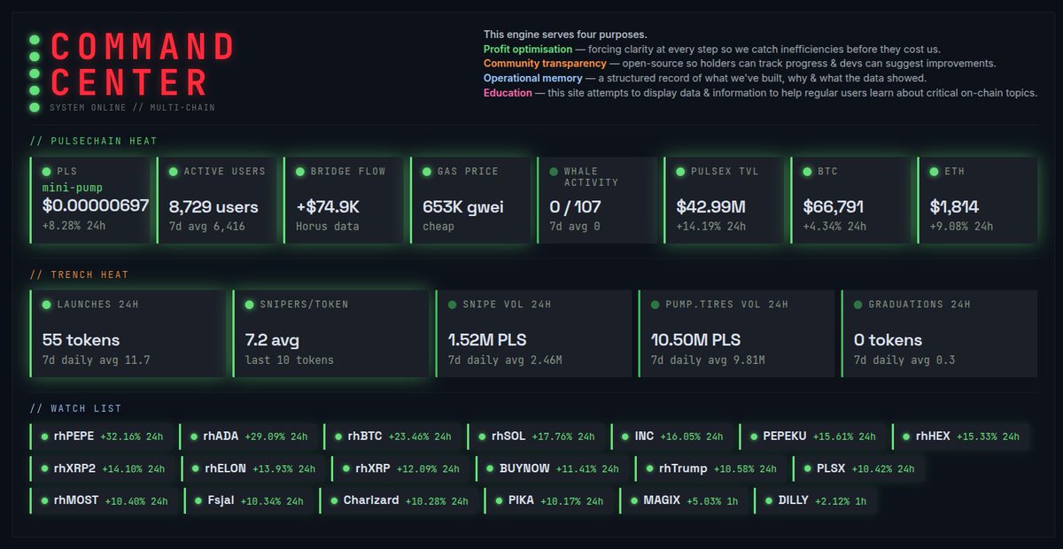Click the $1,814 ETH value

tap(954, 206)
